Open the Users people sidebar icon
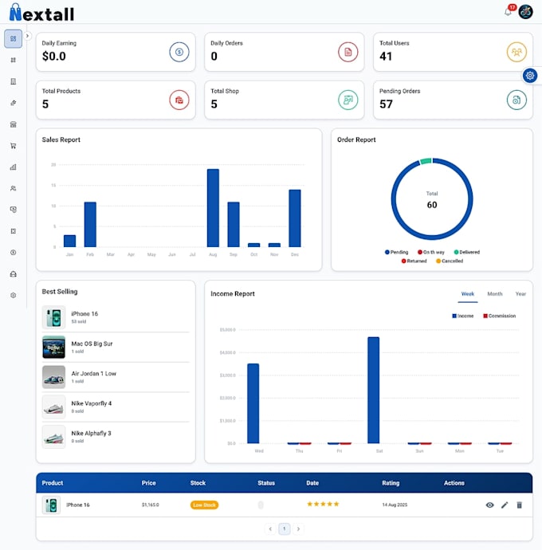 [13, 188]
